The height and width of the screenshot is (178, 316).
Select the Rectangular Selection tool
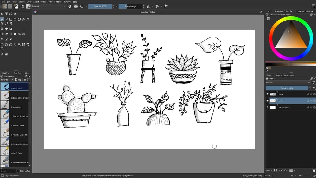[2, 45]
